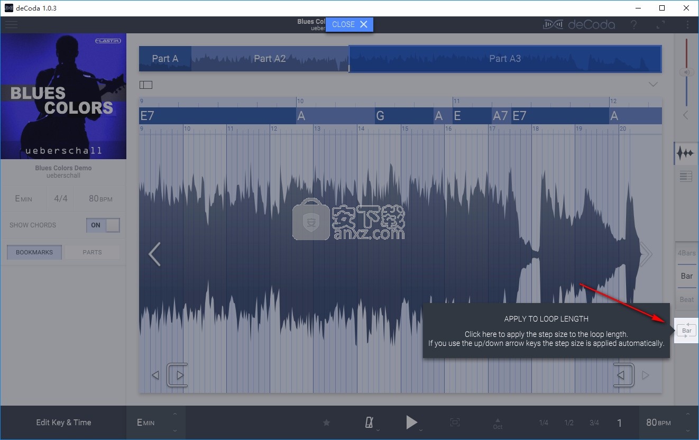Switch to piano roll view
The height and width of the screenshot is (440, 699).
coord(686,177)
